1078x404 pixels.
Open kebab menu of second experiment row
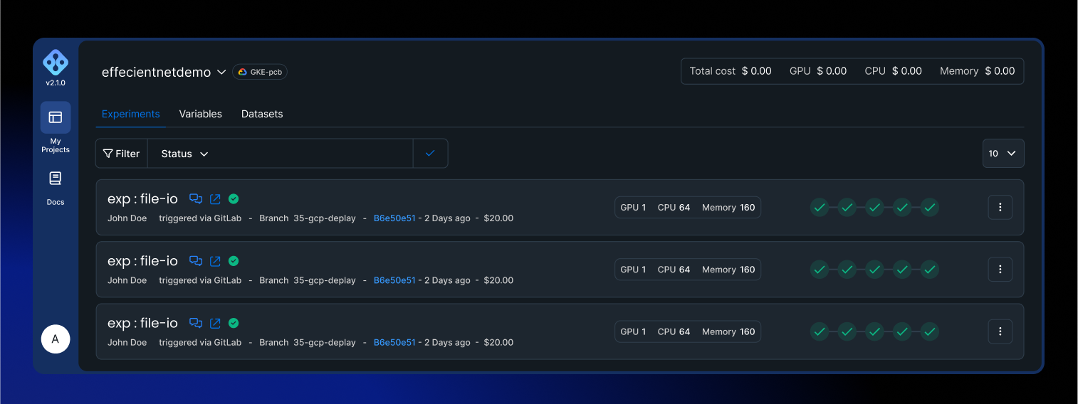point(1000,269)
